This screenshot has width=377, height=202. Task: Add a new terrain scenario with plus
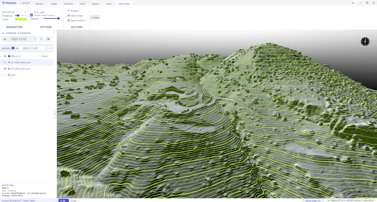click(x=41, y=39)
